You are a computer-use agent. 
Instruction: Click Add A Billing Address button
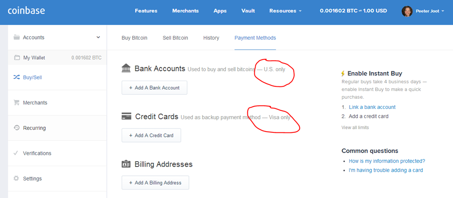(x=155, y=182)
